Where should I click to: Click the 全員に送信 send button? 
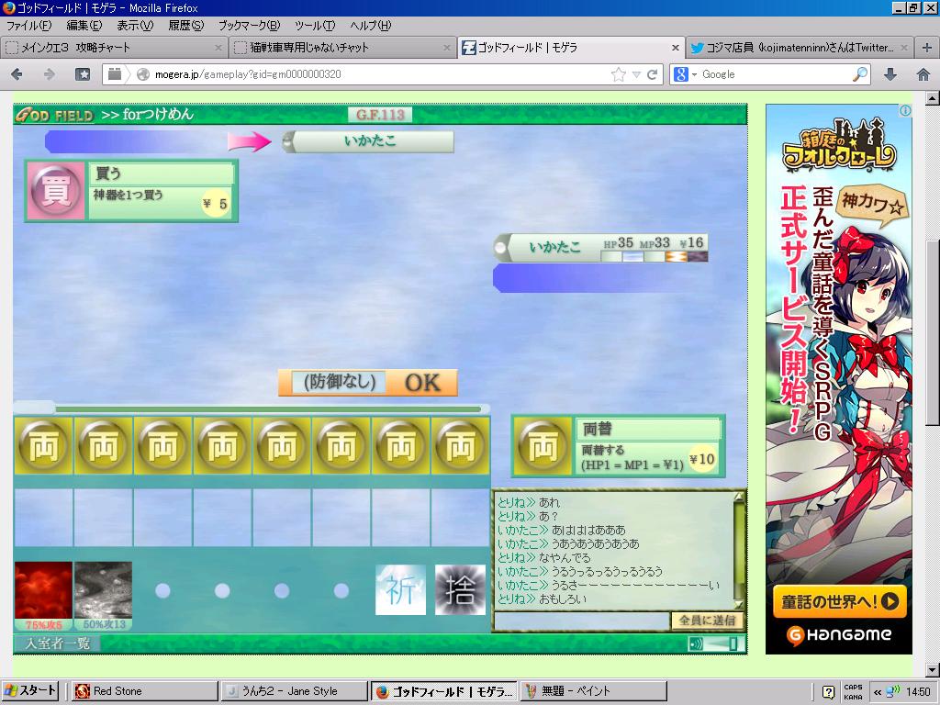pos(705,621)
